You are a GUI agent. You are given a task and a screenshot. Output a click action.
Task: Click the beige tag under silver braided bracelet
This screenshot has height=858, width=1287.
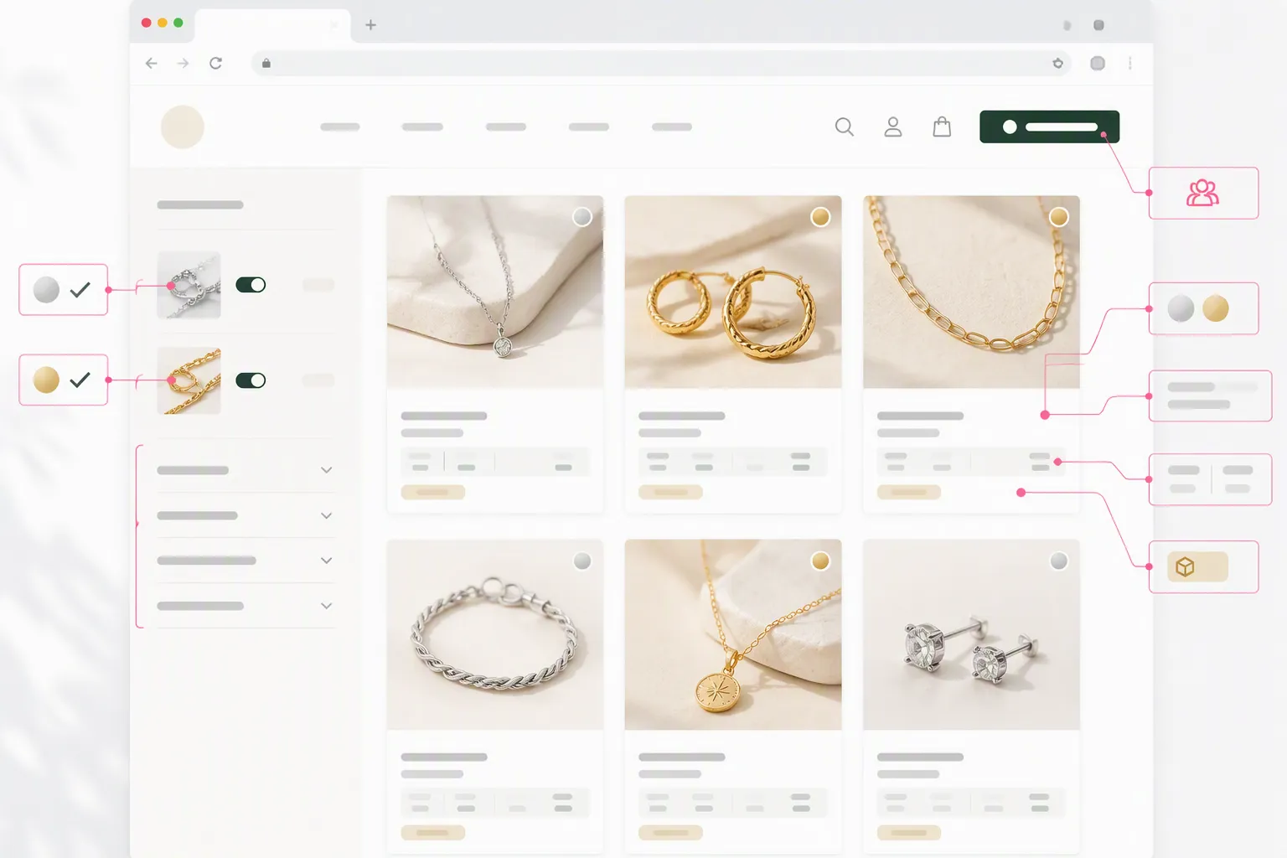(432, 833)
